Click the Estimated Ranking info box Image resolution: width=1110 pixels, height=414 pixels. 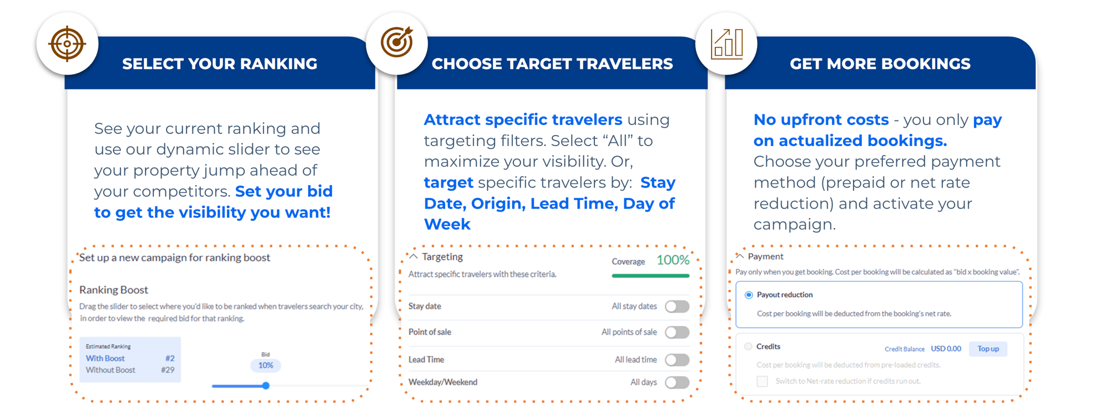coord(130,359)
